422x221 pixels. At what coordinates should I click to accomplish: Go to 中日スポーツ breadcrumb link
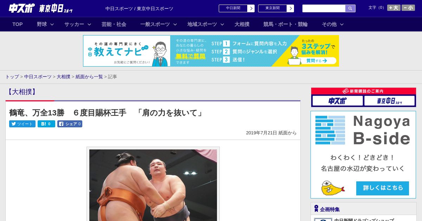click(38, 77)
